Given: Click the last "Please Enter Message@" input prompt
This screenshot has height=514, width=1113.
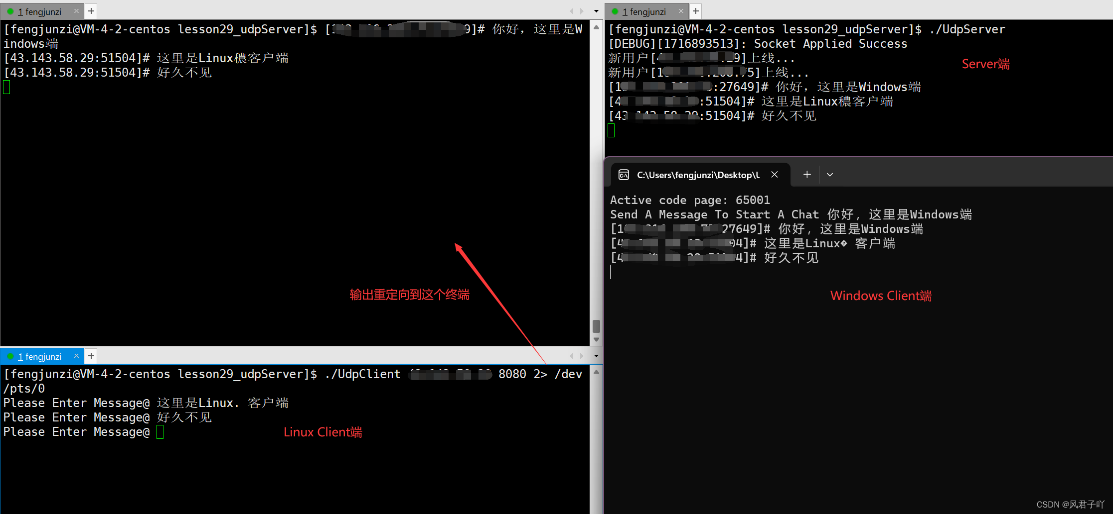Looking at the screenshot, I should click(x=77, y=432).
